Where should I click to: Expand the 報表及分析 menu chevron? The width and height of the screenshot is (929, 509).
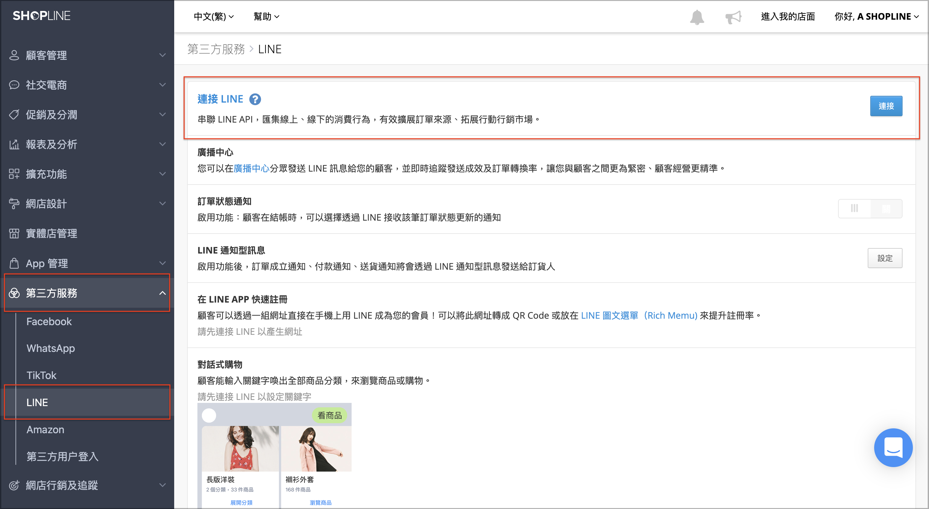pos(163,144)
